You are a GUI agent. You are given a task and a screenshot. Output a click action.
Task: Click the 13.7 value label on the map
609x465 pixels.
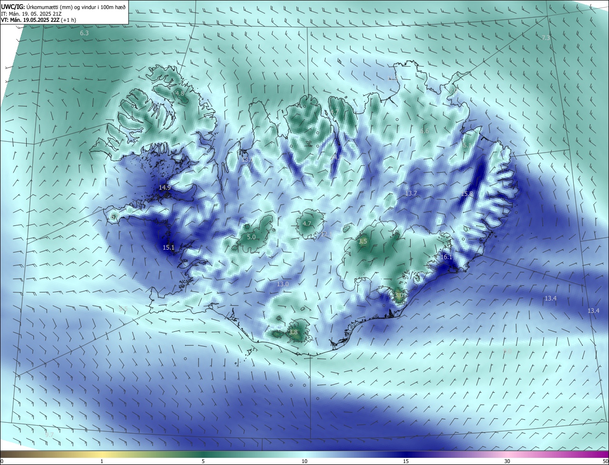click(411, 194)
